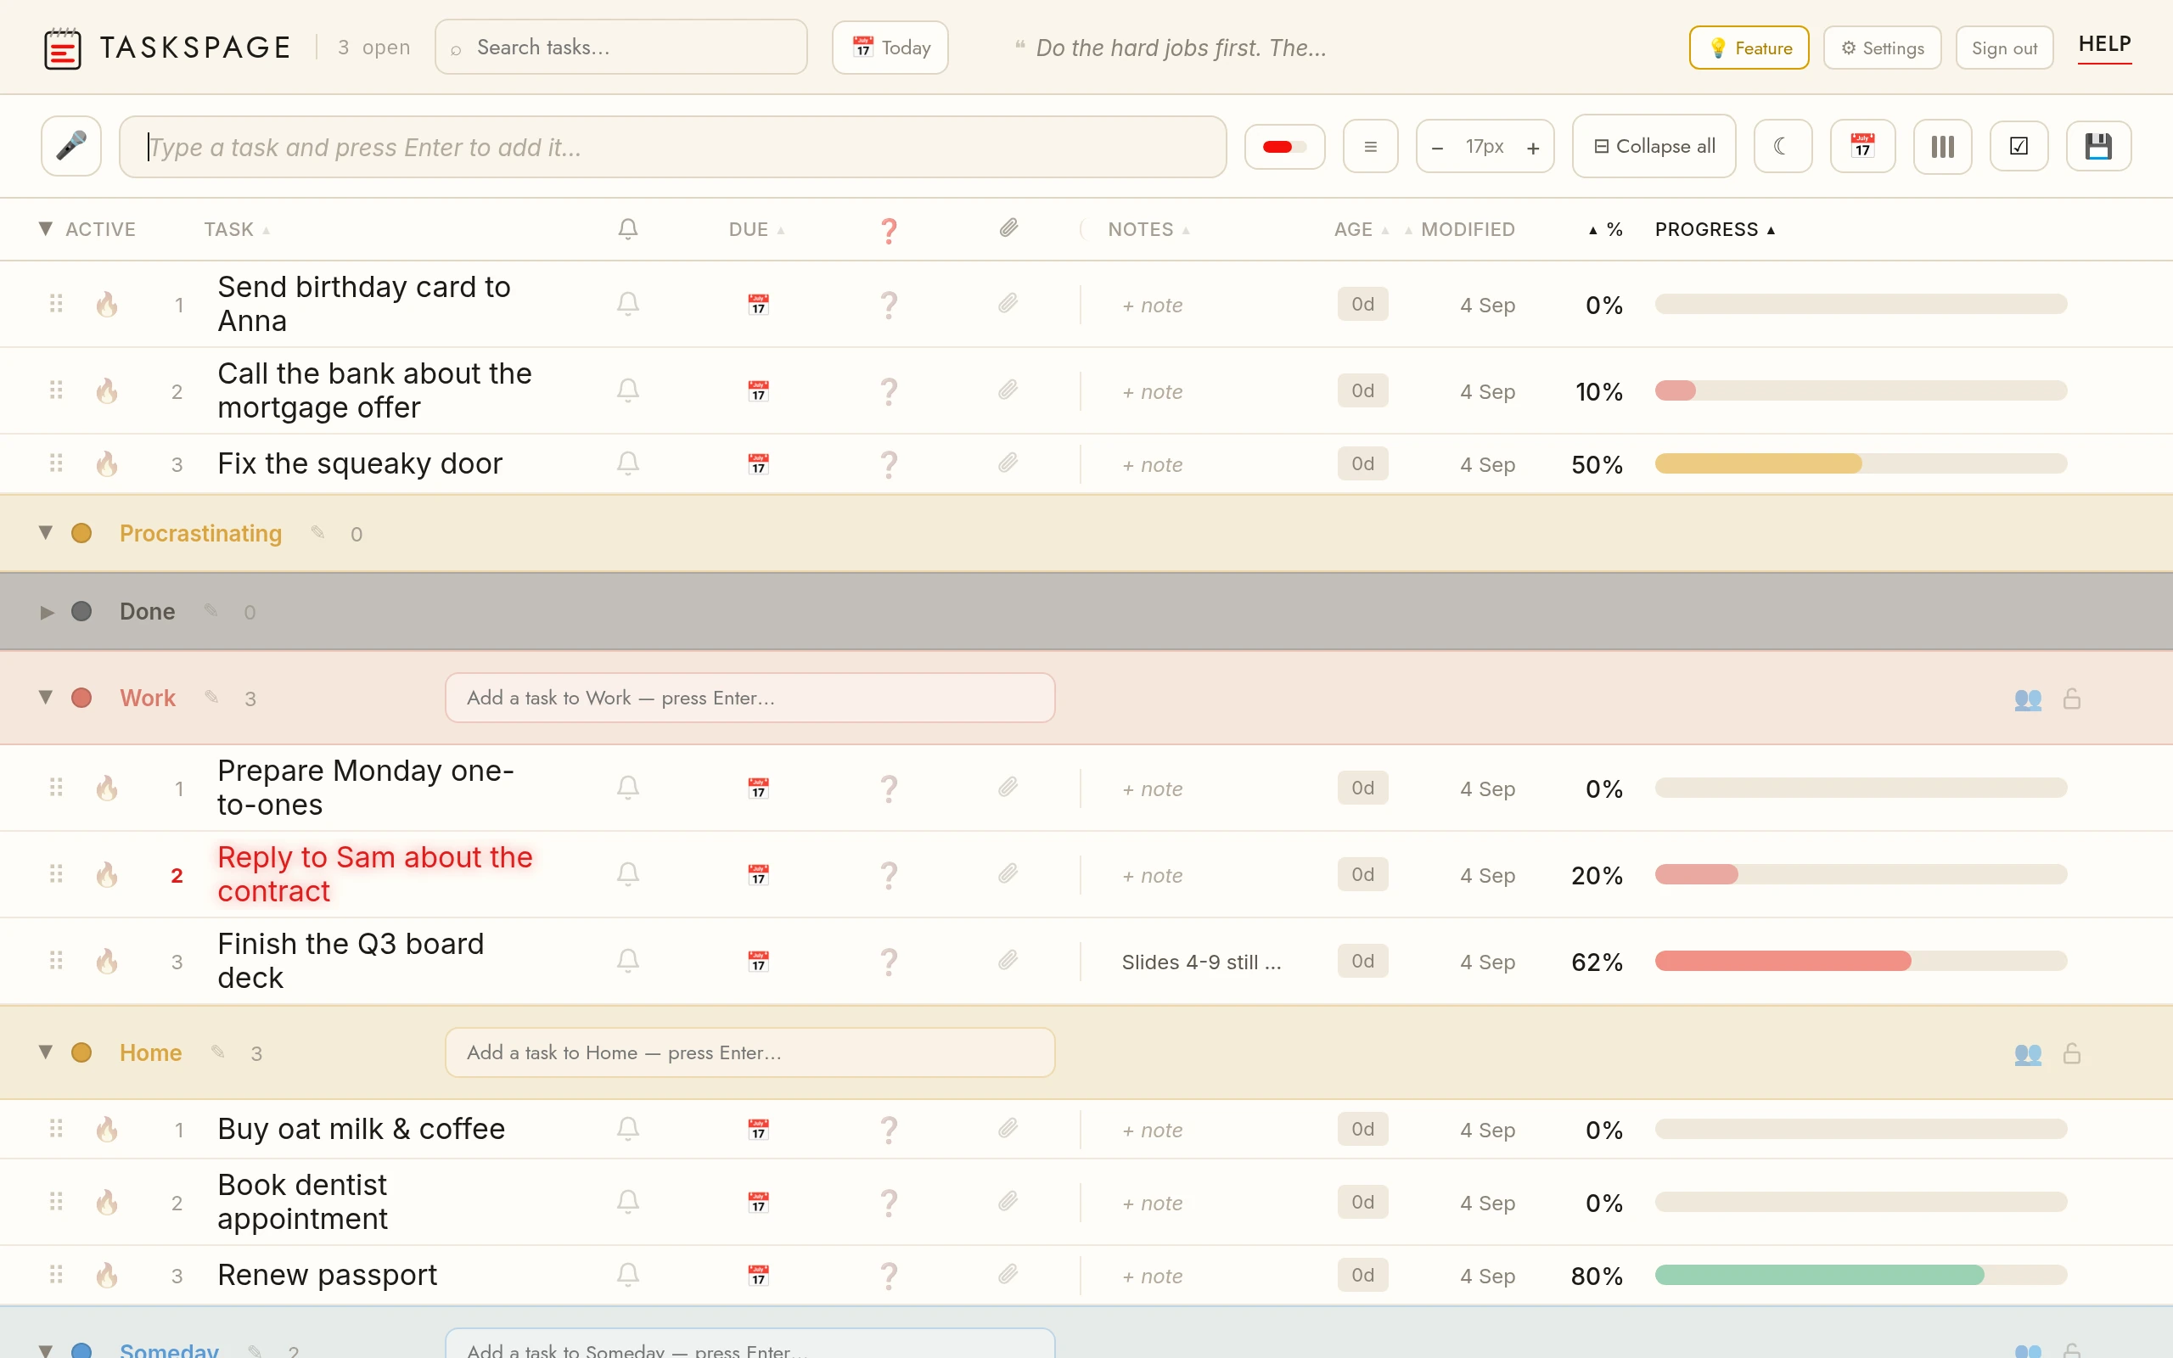The image size is (2173, 1358).
Task: Open Settings
Action: (x=1882, y=48)
